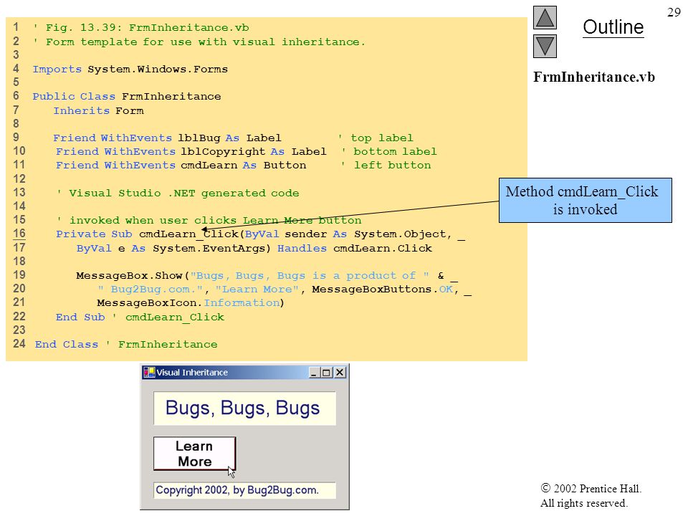Click comment "Visual Studio .NET generated code"

point(178,193)
